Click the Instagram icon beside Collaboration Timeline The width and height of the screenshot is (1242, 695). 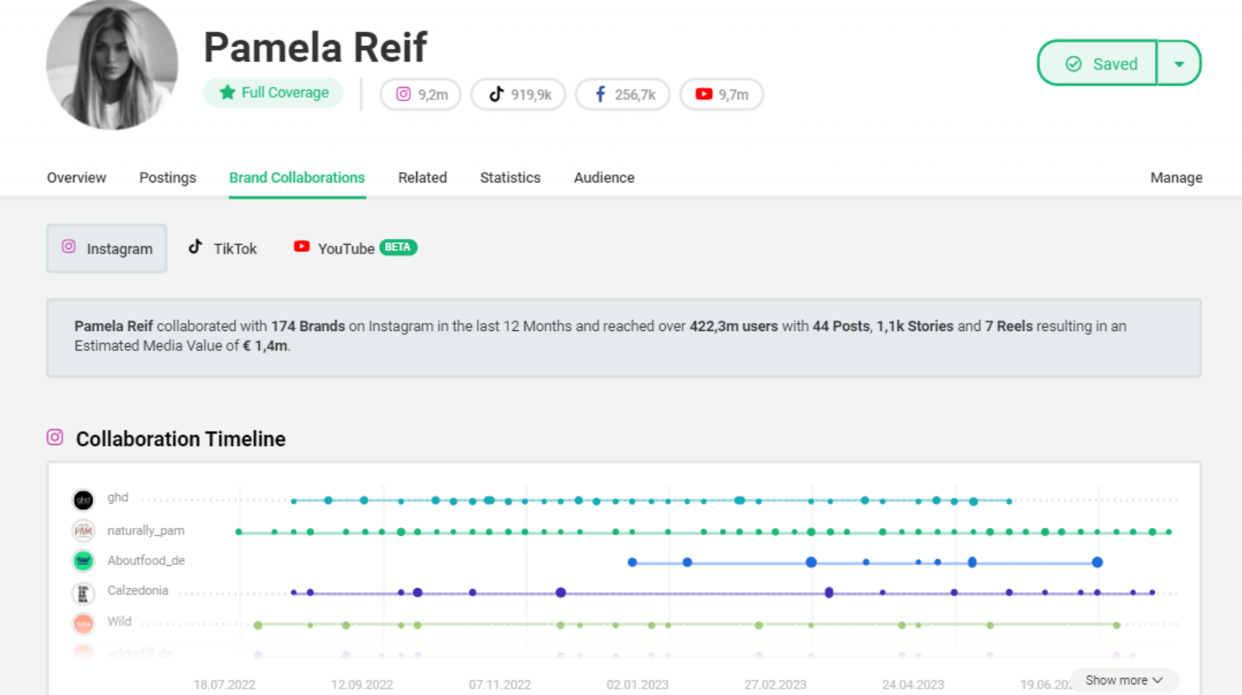click(55, 438)
